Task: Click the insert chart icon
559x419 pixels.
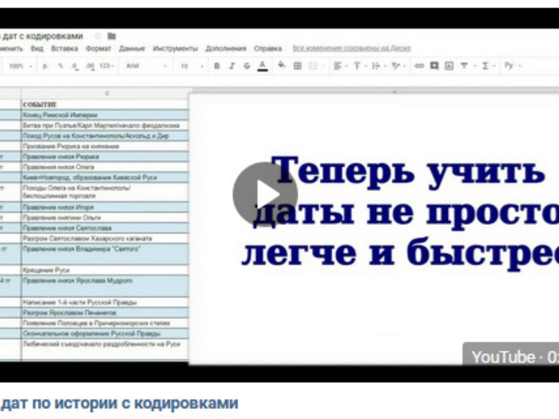Action: click(x=449, y=66)
